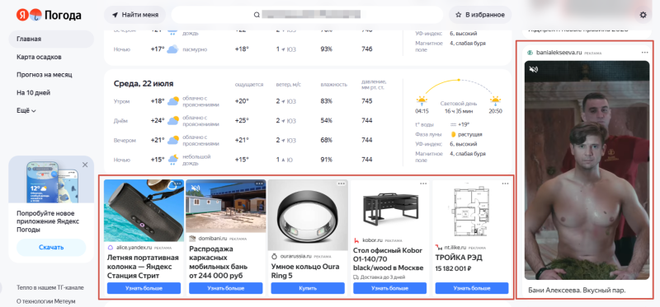This screenshot has height=307, width=660.
Task: Click the ТРОЙКА РЭД ad title
Action: pos(459,258)
